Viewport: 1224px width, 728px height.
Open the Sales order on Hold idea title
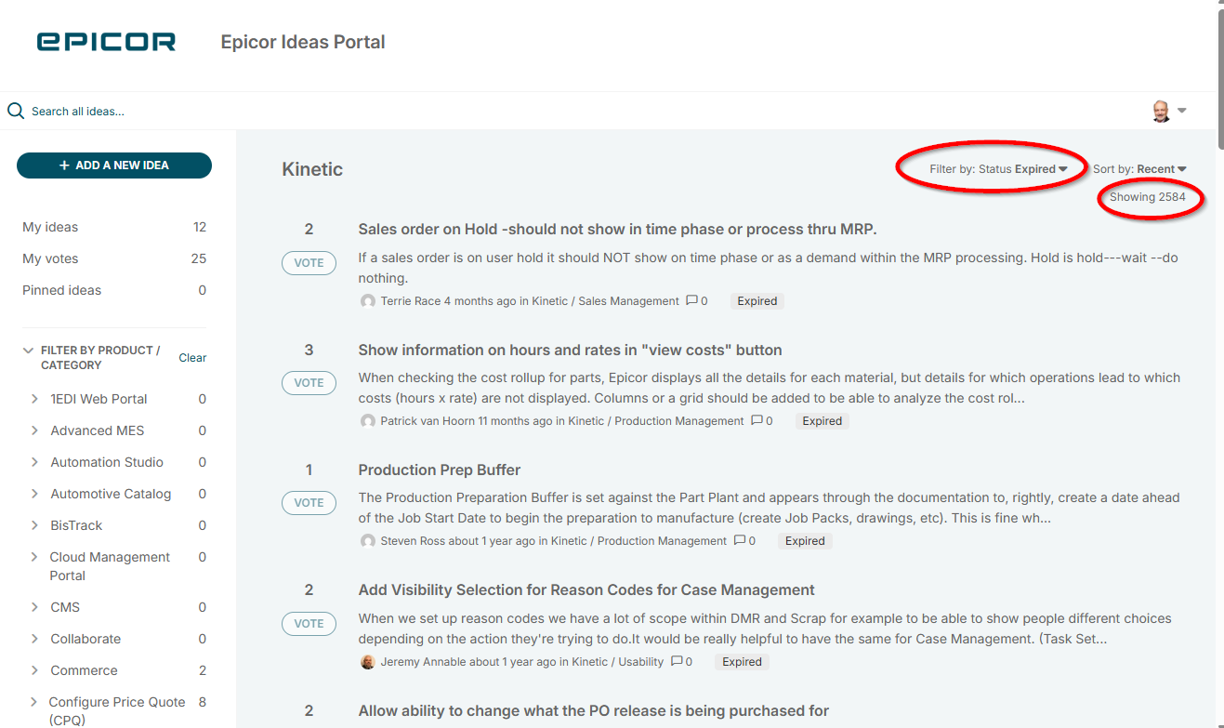[x=617, y=230]
